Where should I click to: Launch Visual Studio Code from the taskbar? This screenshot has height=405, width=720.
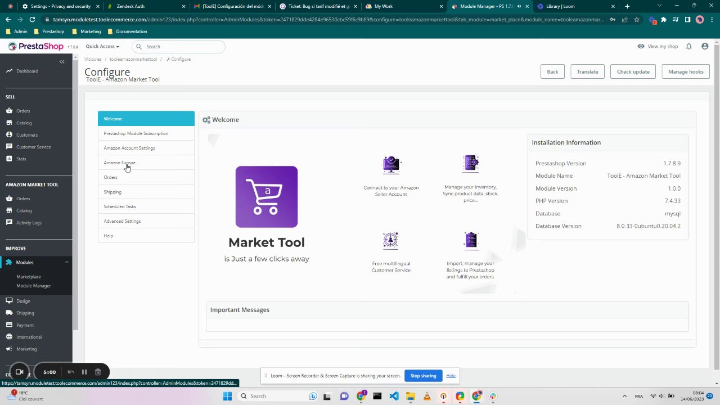394,396
